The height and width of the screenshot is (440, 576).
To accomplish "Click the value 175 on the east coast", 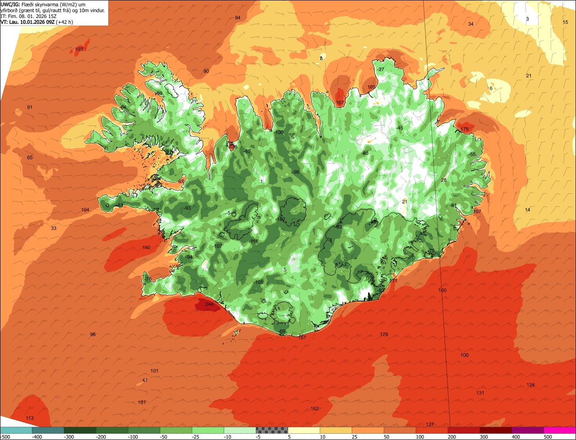I will coord(465,130).
